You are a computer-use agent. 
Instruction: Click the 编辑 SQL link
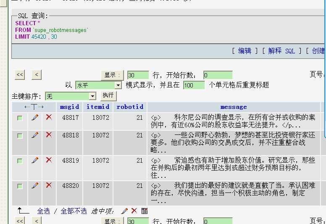point(244,51)
